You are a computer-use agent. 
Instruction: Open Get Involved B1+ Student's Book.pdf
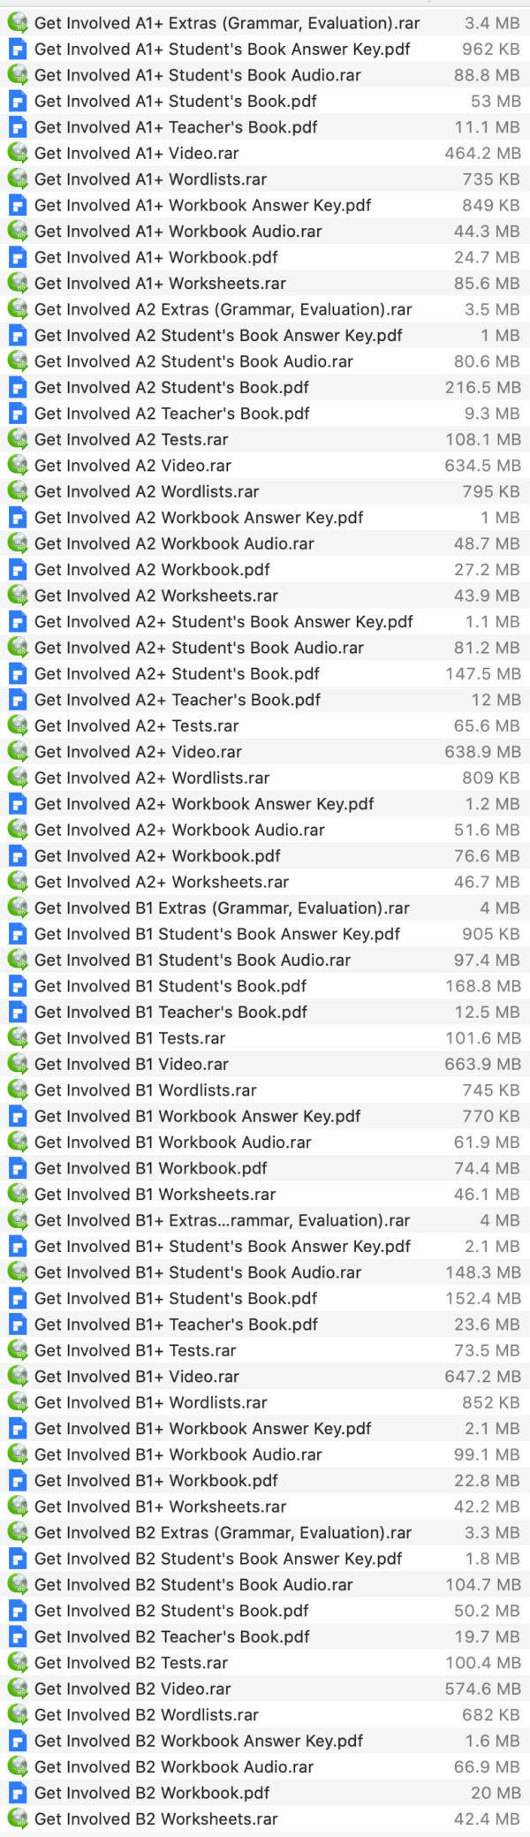159,1298
